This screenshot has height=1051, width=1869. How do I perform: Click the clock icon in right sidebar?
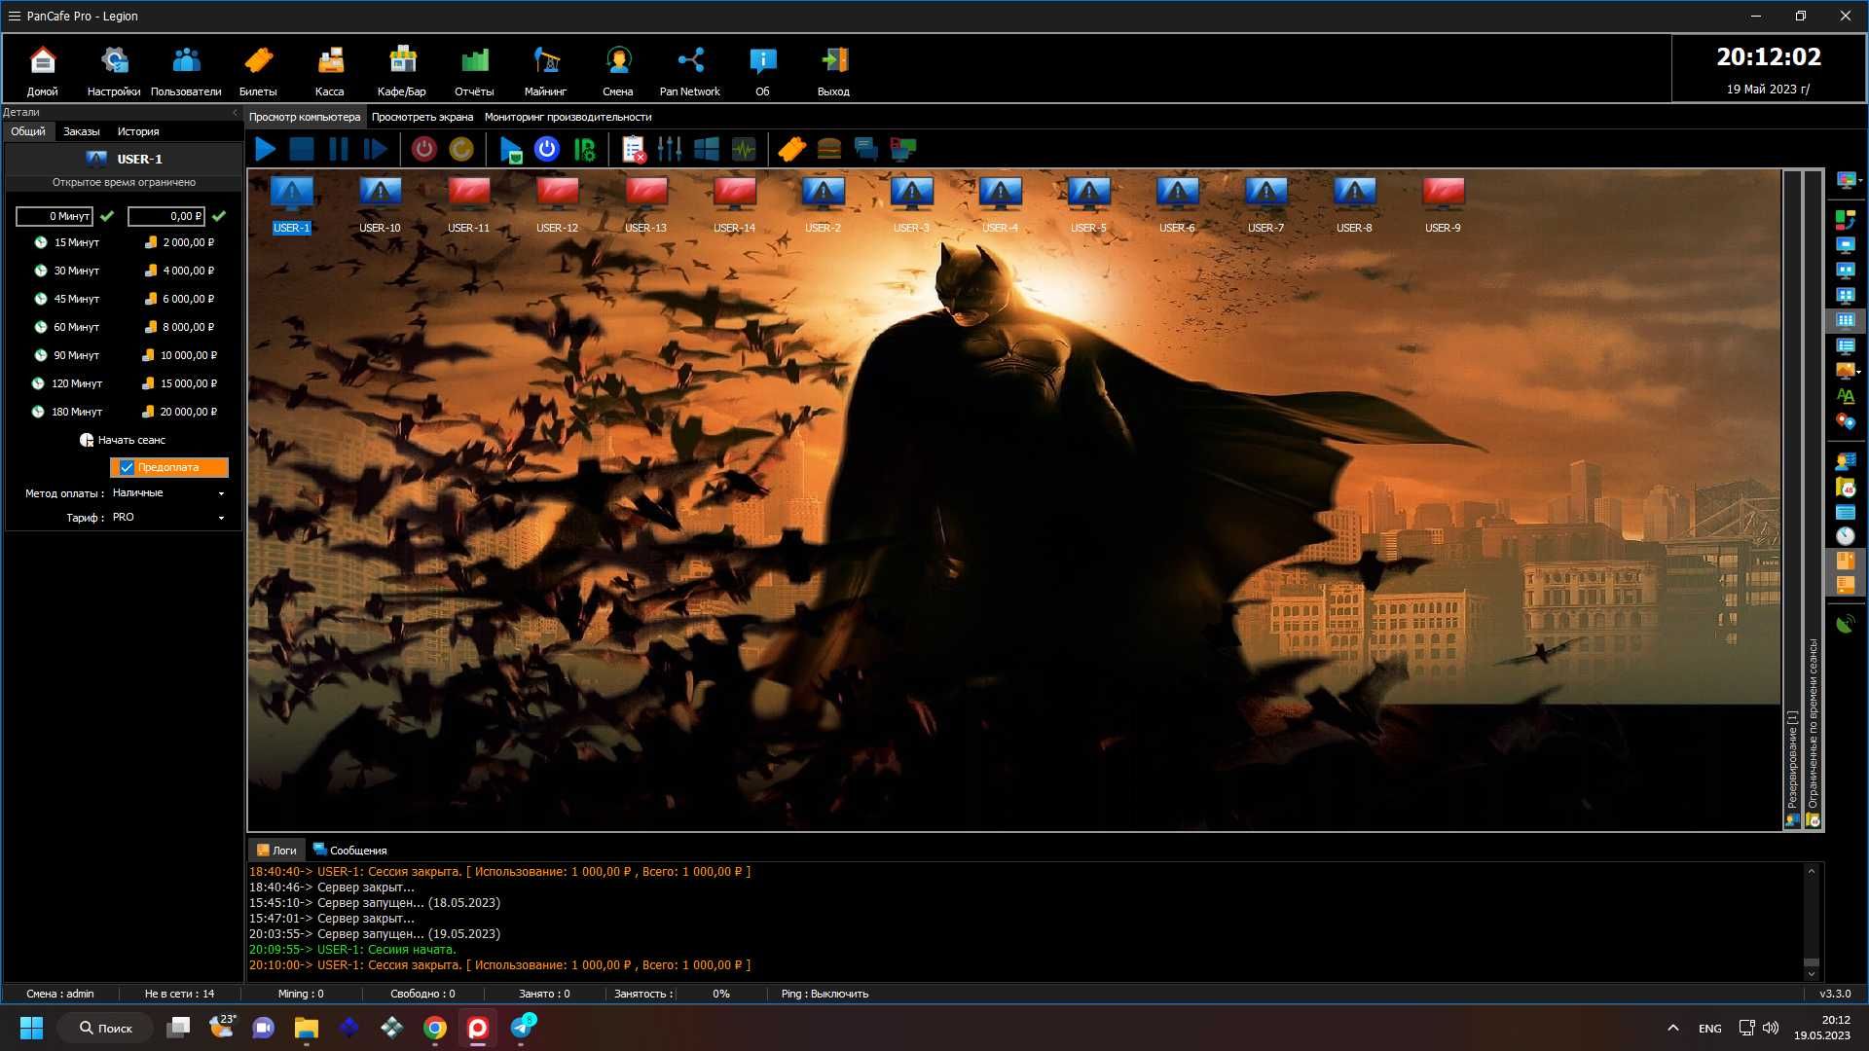pyautogui.click(x=1846, y=536)
